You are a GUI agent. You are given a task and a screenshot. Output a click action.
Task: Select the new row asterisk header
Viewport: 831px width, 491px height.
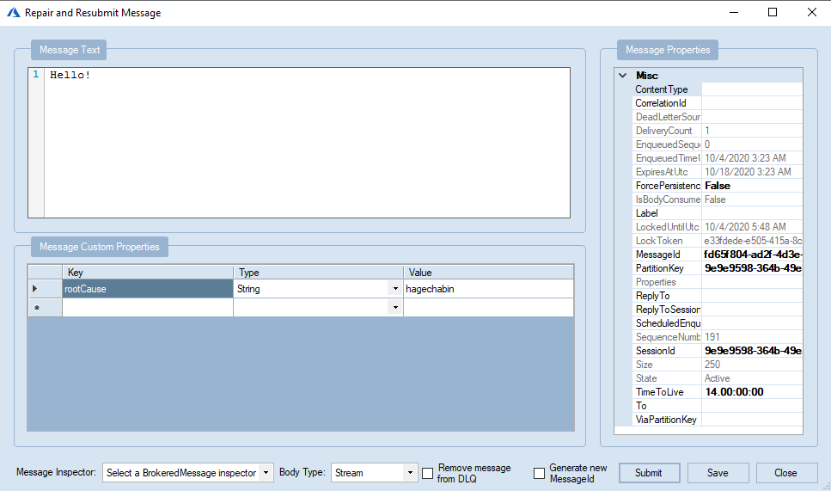pyautogui.click(x=45, y=308)
